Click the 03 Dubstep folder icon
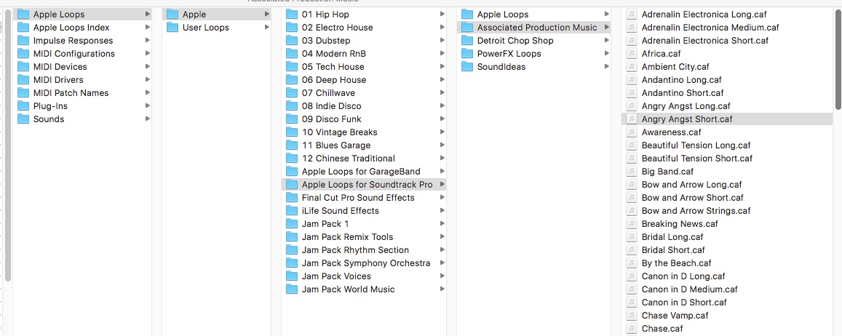 point(292,40)
